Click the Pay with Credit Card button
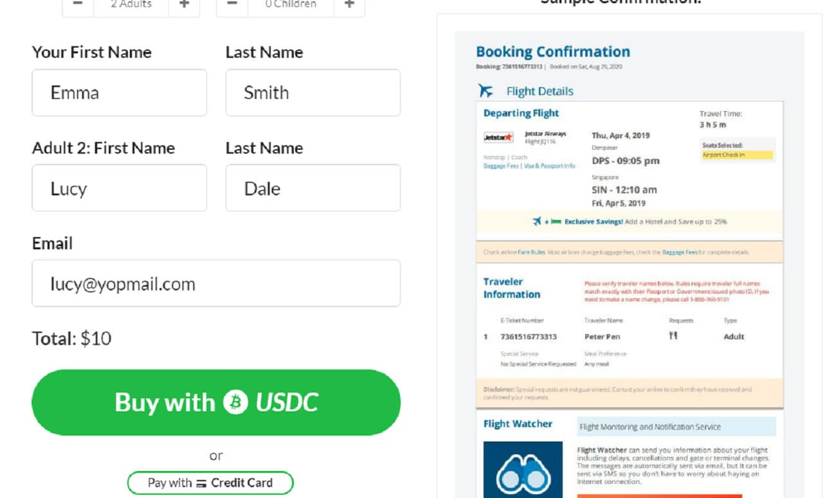The width and height of the screenshot is (836, 498). [x=210, y=483]
